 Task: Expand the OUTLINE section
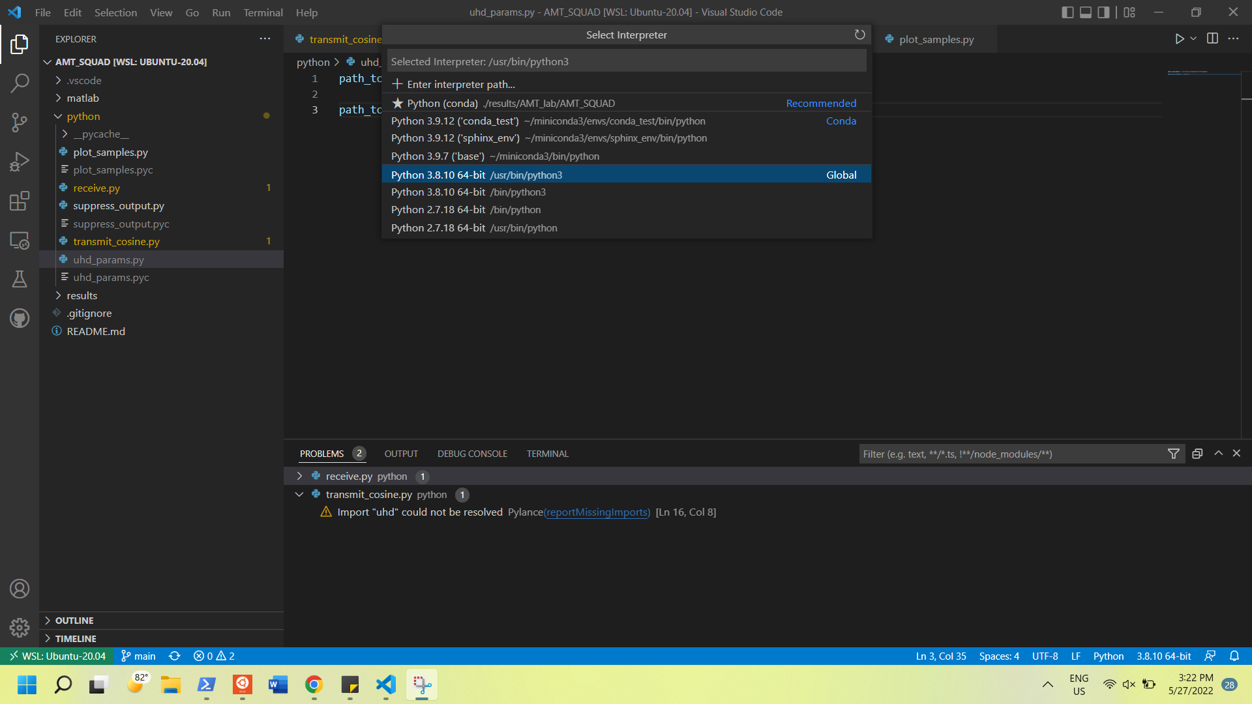[x=74, y=621]
